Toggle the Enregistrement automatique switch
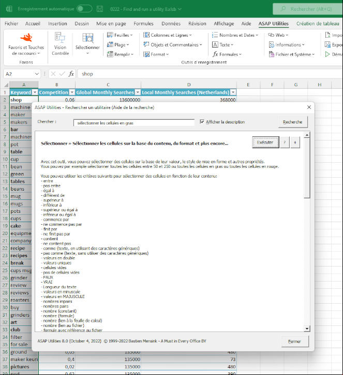Image resolution: width=343 pixels, height=375 pixels. point(84,9)
